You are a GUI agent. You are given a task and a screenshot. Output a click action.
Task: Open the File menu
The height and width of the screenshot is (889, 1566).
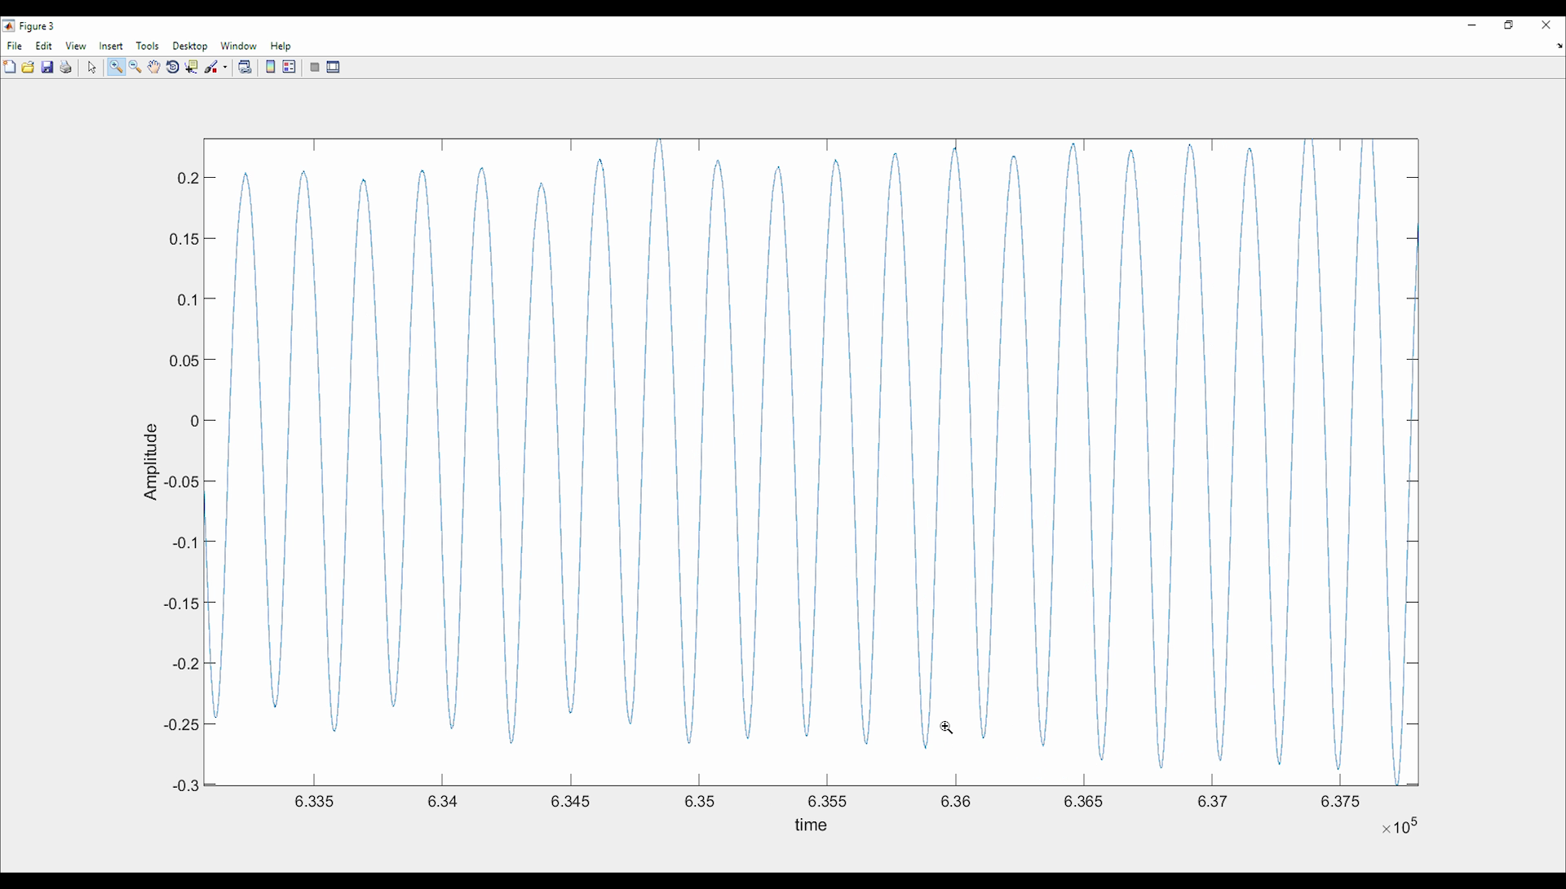15,46
